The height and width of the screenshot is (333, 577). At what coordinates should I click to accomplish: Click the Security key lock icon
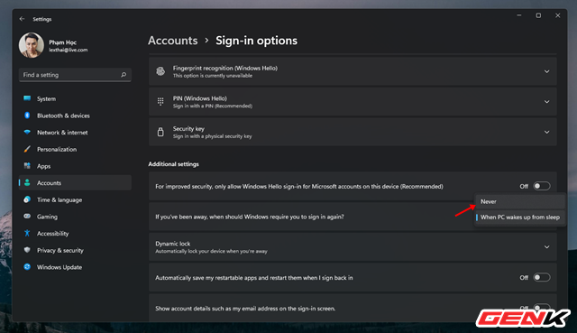point(160,132)
